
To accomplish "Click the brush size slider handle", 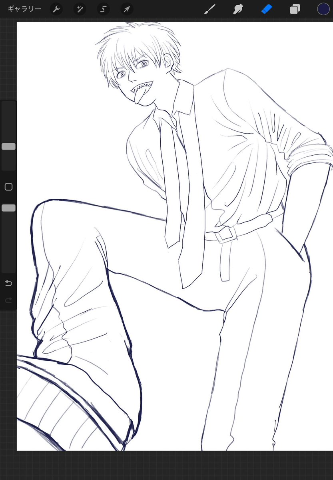I will tap(8, 146).
